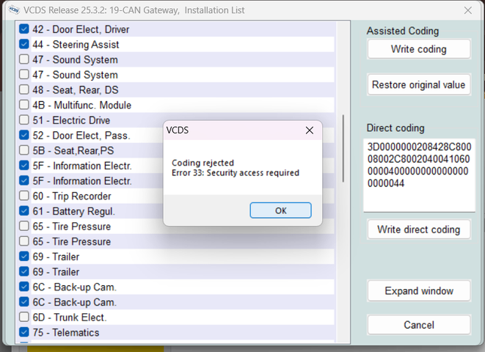Close the VCDS error dialog with X
The height and width of the screenshot is (352, 485).
pyautogui.click(x=310, y=131)
